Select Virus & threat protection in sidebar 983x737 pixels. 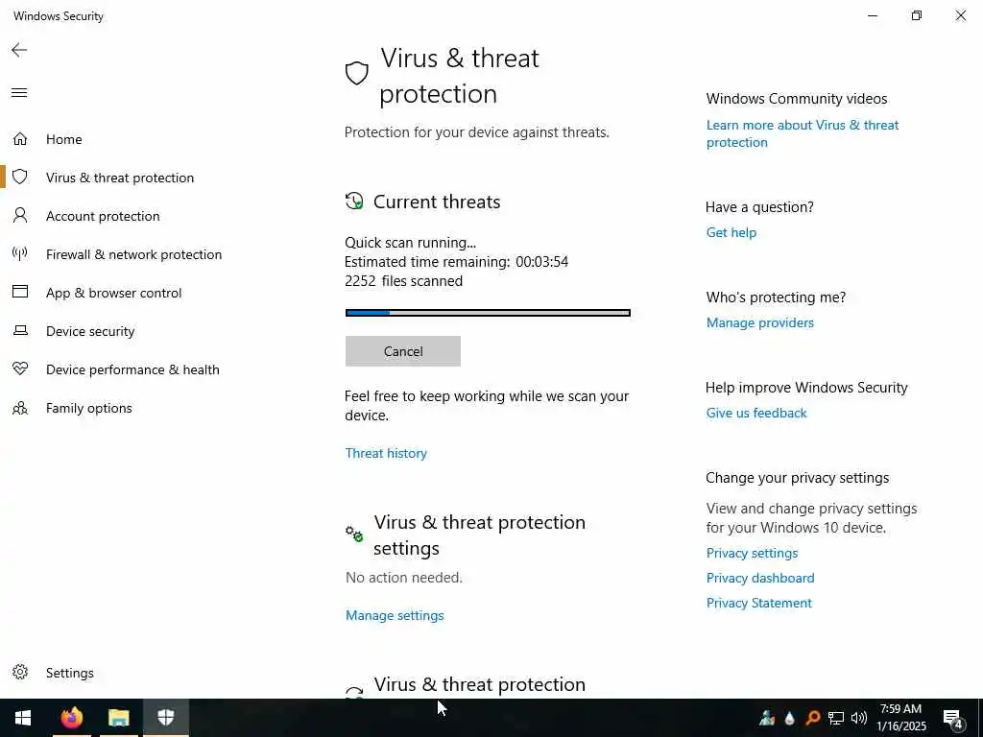coord(120,178)
